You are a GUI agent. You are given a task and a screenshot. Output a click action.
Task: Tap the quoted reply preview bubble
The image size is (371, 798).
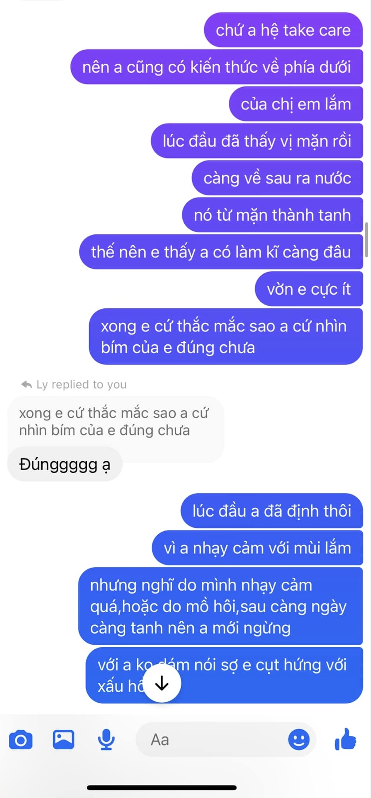coord(116,421)
